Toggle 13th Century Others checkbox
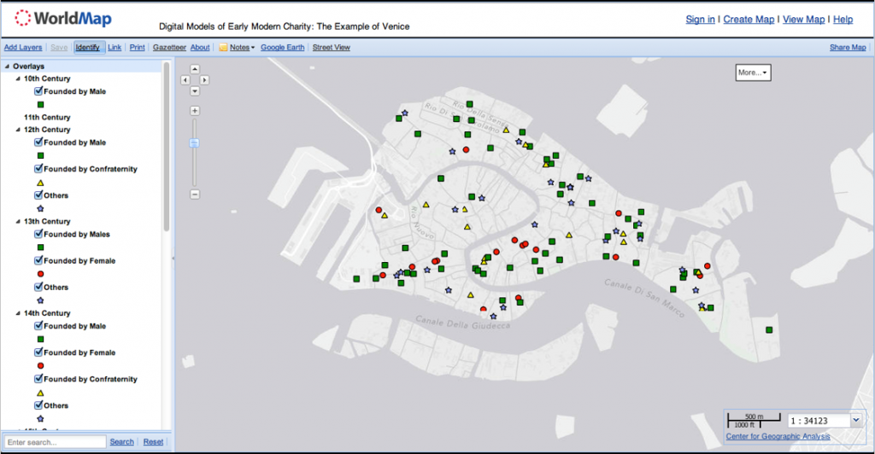Screen dimensions: 875x454 (x=38, y=287)
